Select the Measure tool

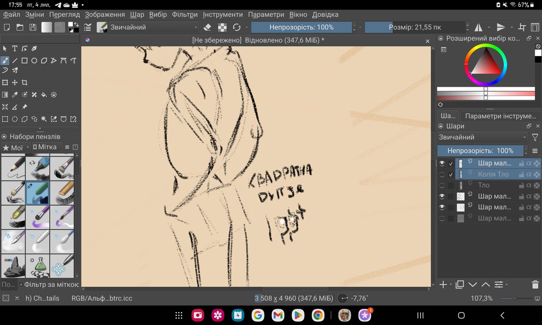tap(15, 107)
